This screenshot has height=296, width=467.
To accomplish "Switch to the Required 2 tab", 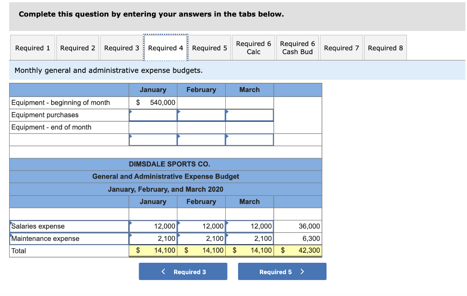I will (x=78, y=48).
